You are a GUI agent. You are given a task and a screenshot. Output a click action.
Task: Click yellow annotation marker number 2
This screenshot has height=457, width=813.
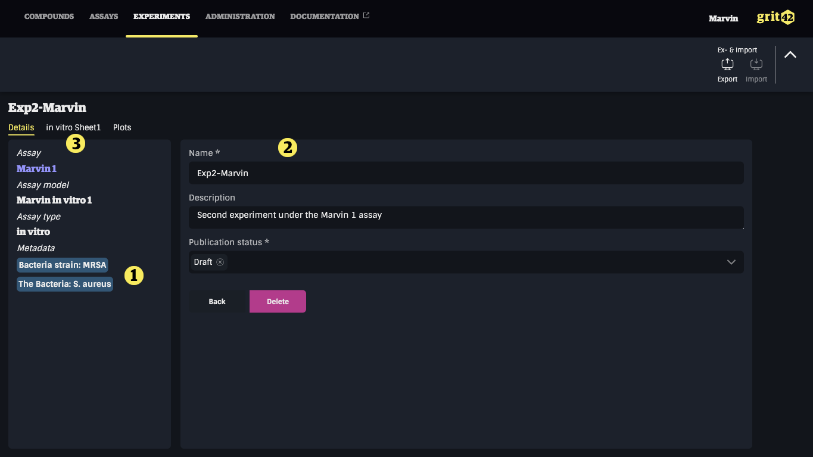(288, 148)
